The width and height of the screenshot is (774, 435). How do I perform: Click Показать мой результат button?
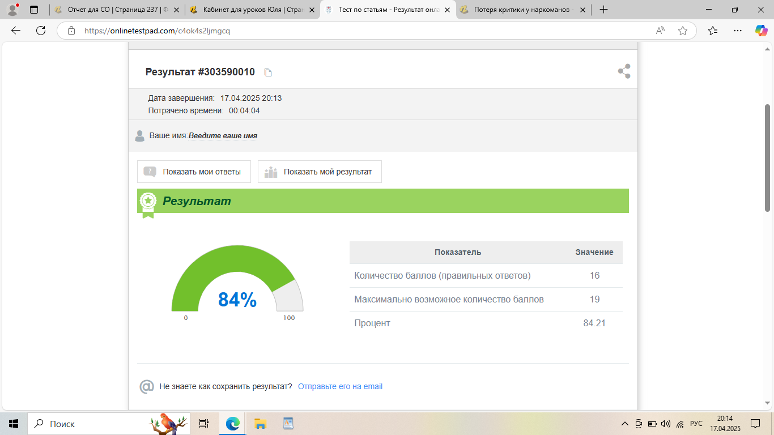pos(320,172)
